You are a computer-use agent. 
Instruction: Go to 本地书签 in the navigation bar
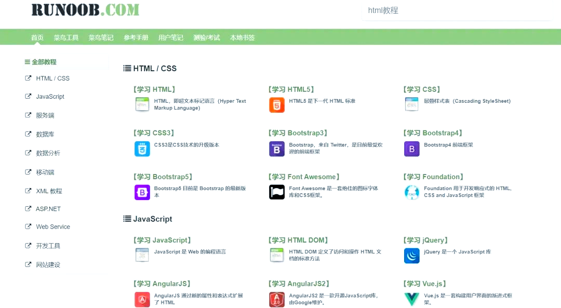(242, 37)
